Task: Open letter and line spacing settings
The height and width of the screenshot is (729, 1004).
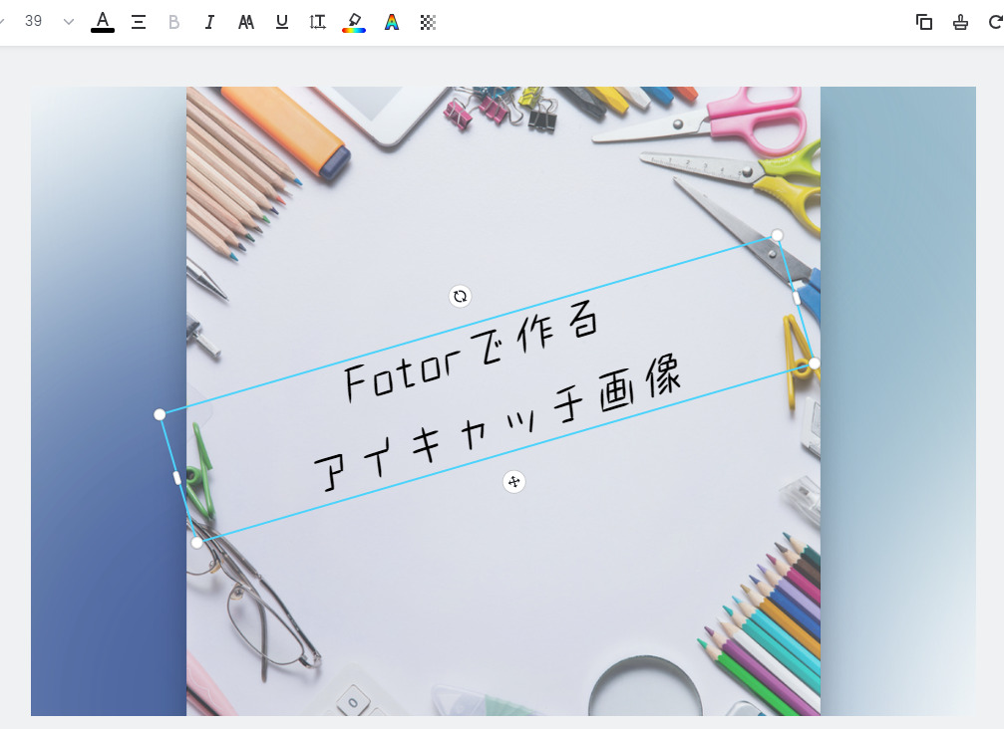Action: pos(318,22)
